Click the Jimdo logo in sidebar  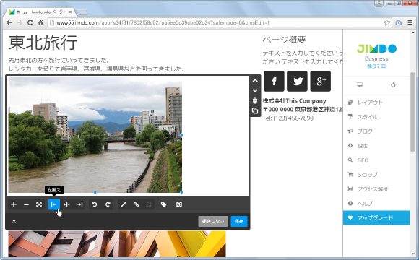click(x=376, y=48)
